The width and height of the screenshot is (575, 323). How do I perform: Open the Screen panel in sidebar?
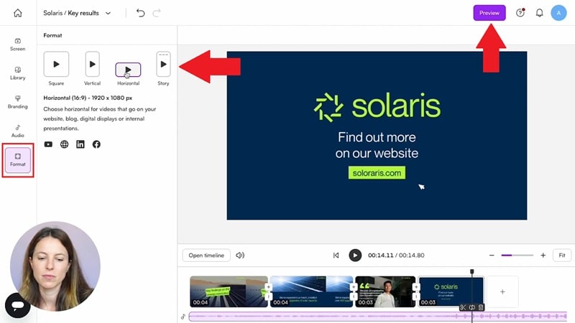(x=17, y=45)
